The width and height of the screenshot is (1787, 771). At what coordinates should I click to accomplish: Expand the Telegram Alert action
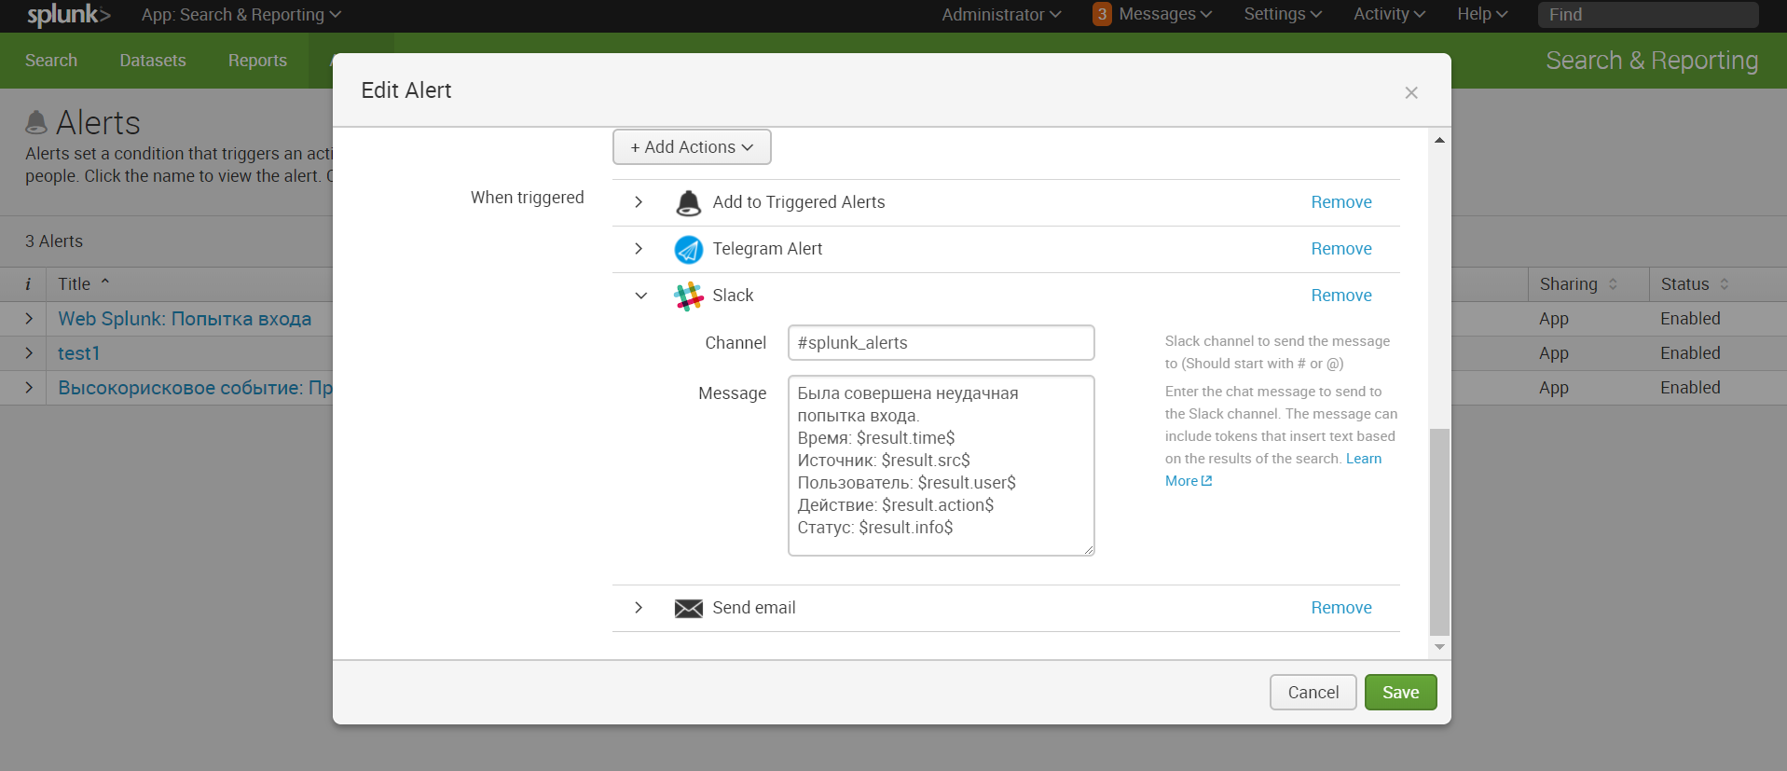639,249
